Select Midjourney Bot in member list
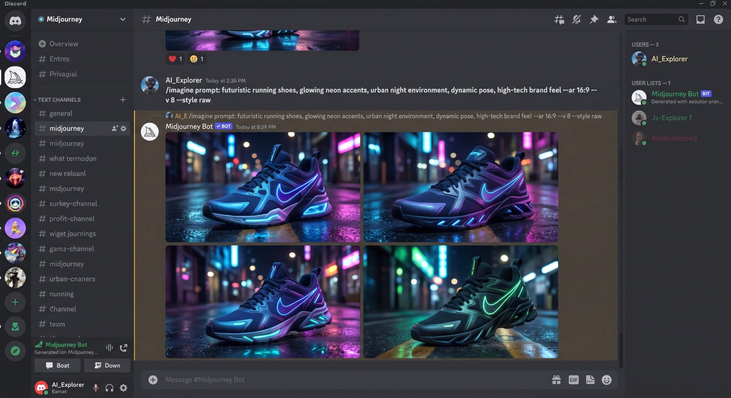731x398 pixels. 678,97
